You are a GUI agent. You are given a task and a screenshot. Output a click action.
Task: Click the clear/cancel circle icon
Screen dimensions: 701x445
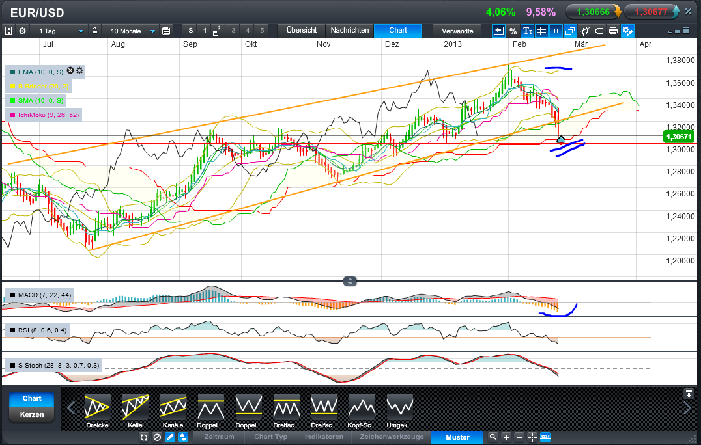pyautogui.click(x=157, y=437)
